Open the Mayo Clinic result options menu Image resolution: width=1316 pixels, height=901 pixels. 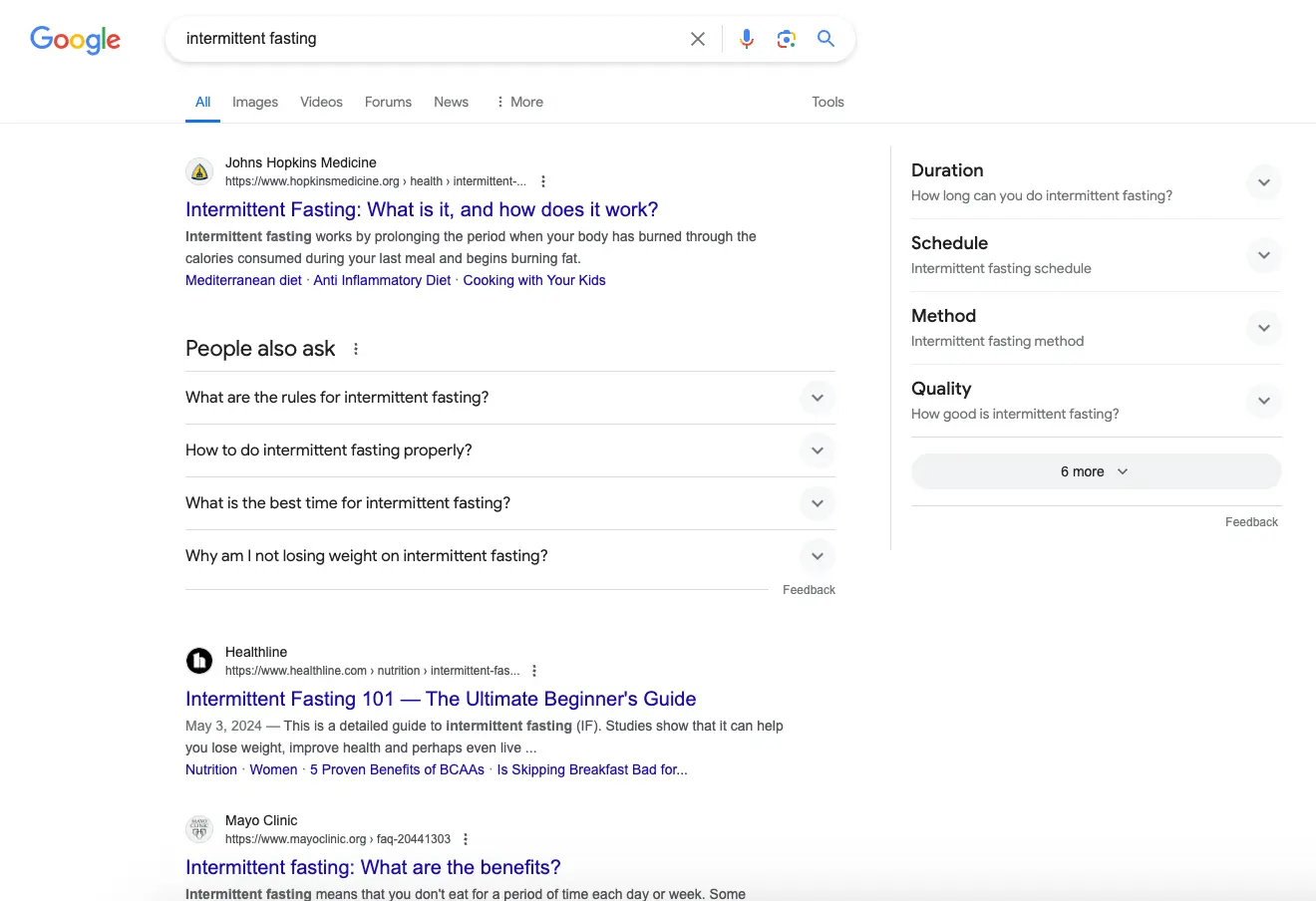[x=466, y=839]
